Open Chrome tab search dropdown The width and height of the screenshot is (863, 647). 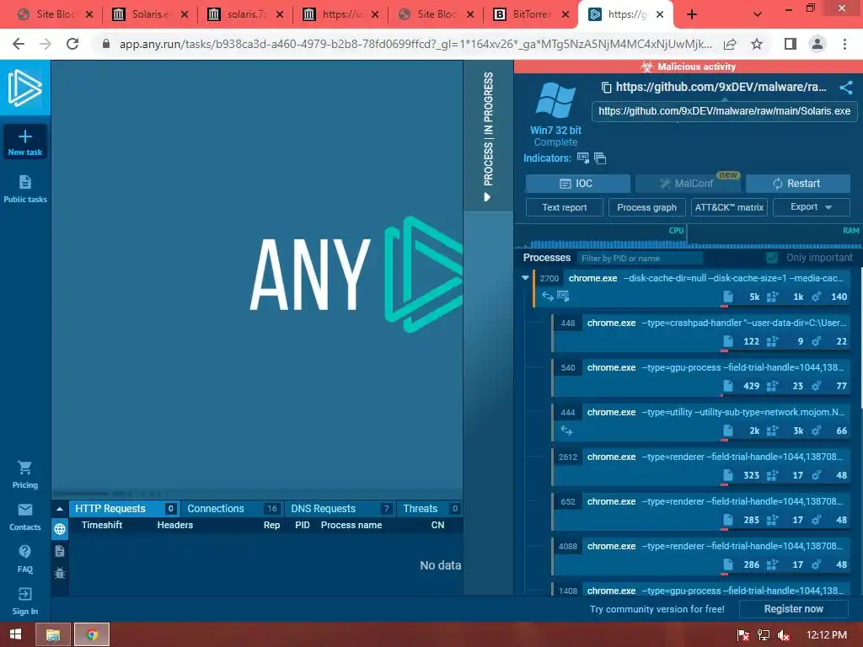(758, 14)
